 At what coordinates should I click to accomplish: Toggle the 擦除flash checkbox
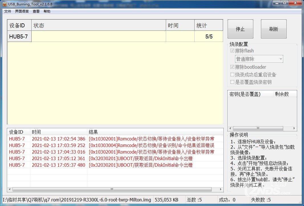click(232, 50)
